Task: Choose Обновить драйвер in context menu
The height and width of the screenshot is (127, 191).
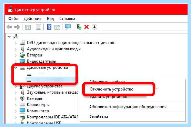Action: (x=107, y=81)
